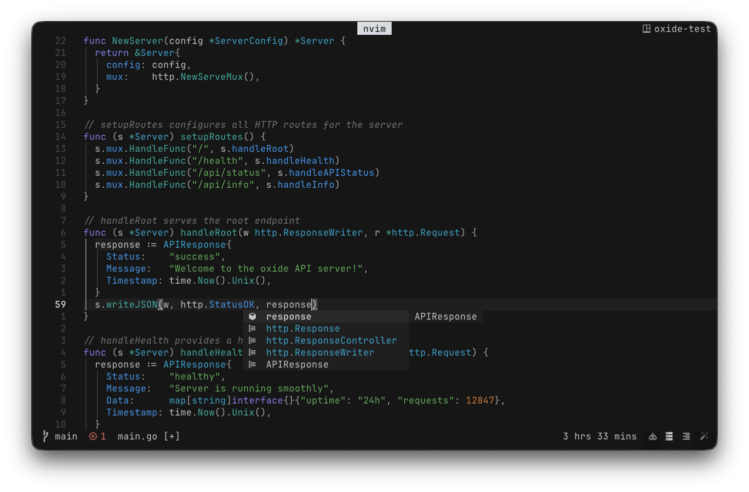Click the writeJSON method call

(132, 304)
